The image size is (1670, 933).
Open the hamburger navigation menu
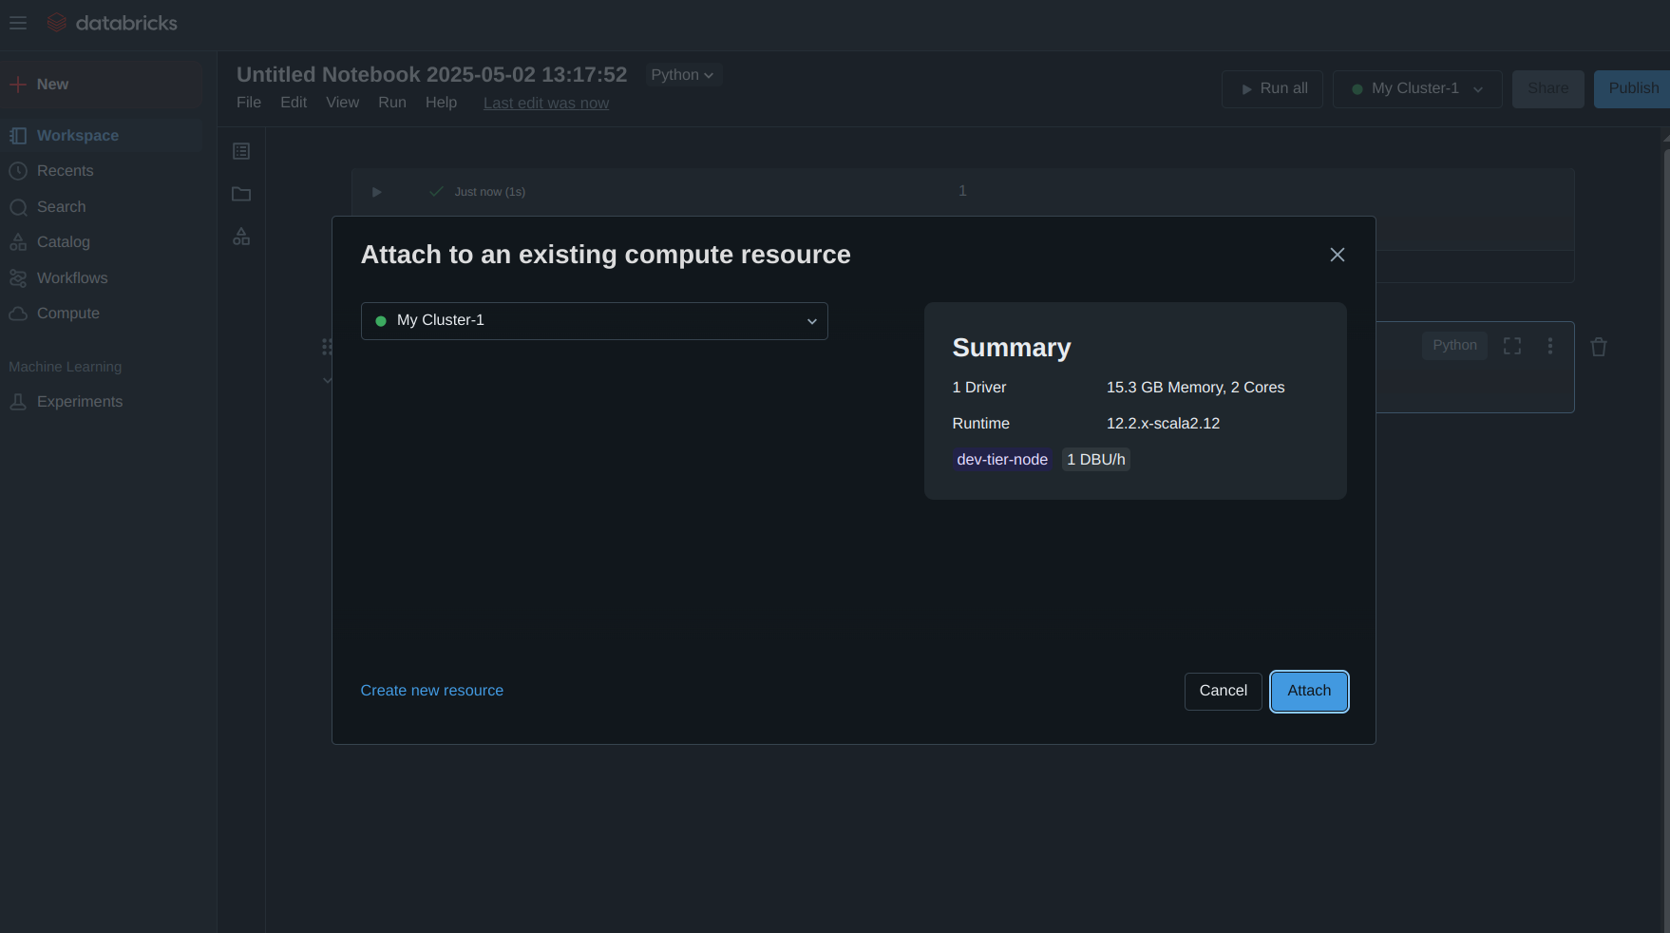(18, 23)
